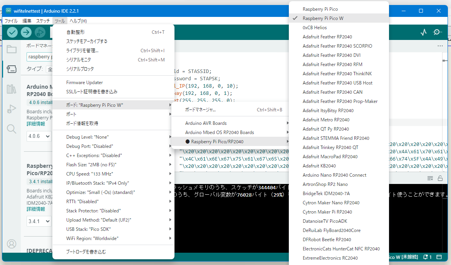451x265 pixels.
Task: Select 0xCB Helios board
Action: [339, 28]
